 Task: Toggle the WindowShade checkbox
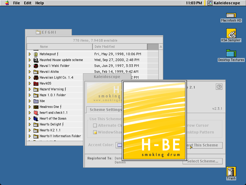point(95,132)
